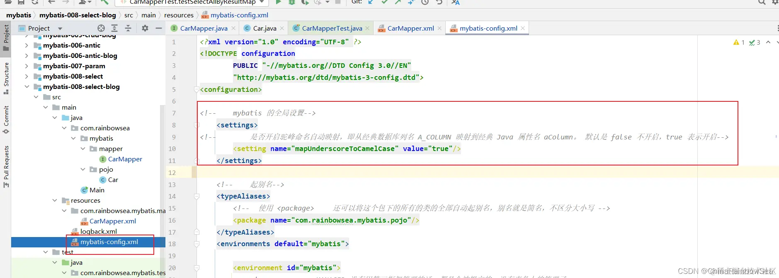
Task: Open the Project view mode dropdown
Action: pyautogui.click(x=60, y=29)
